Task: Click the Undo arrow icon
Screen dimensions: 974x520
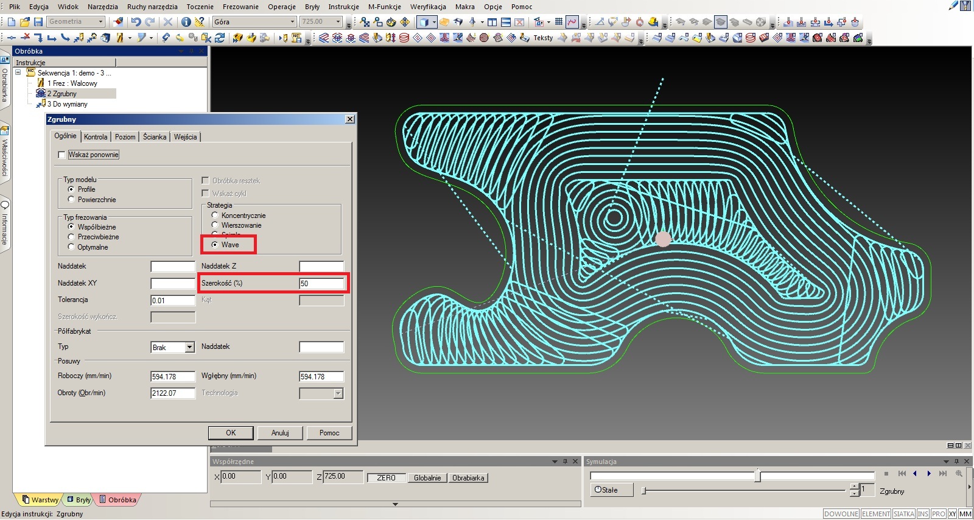Action: pos(136,22)
